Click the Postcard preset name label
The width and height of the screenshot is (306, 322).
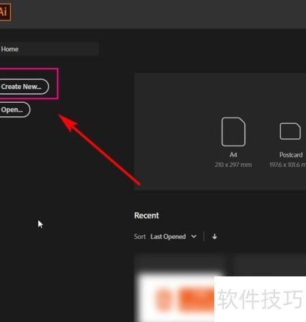point(291,155)
